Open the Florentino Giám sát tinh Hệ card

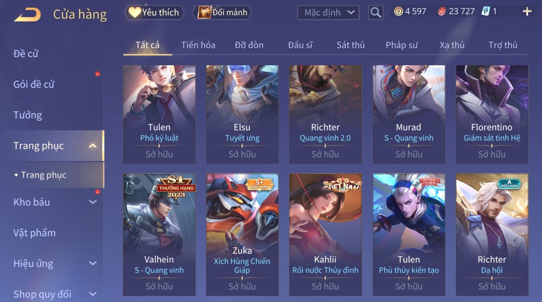(492, 114)
